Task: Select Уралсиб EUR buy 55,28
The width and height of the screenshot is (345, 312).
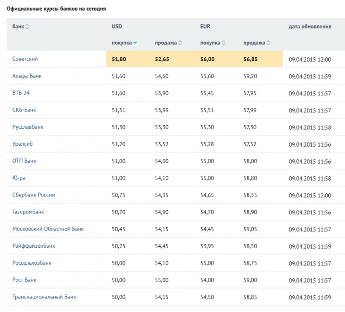Action: click(207, 144)
